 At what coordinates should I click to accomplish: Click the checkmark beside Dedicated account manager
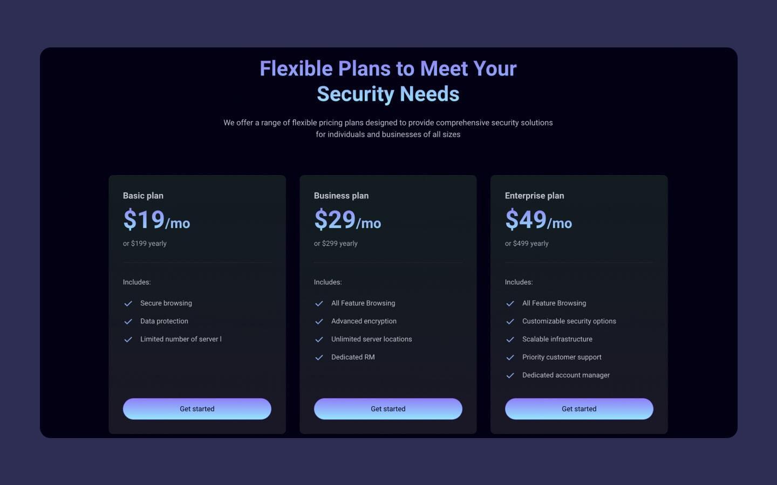point(510,375)
